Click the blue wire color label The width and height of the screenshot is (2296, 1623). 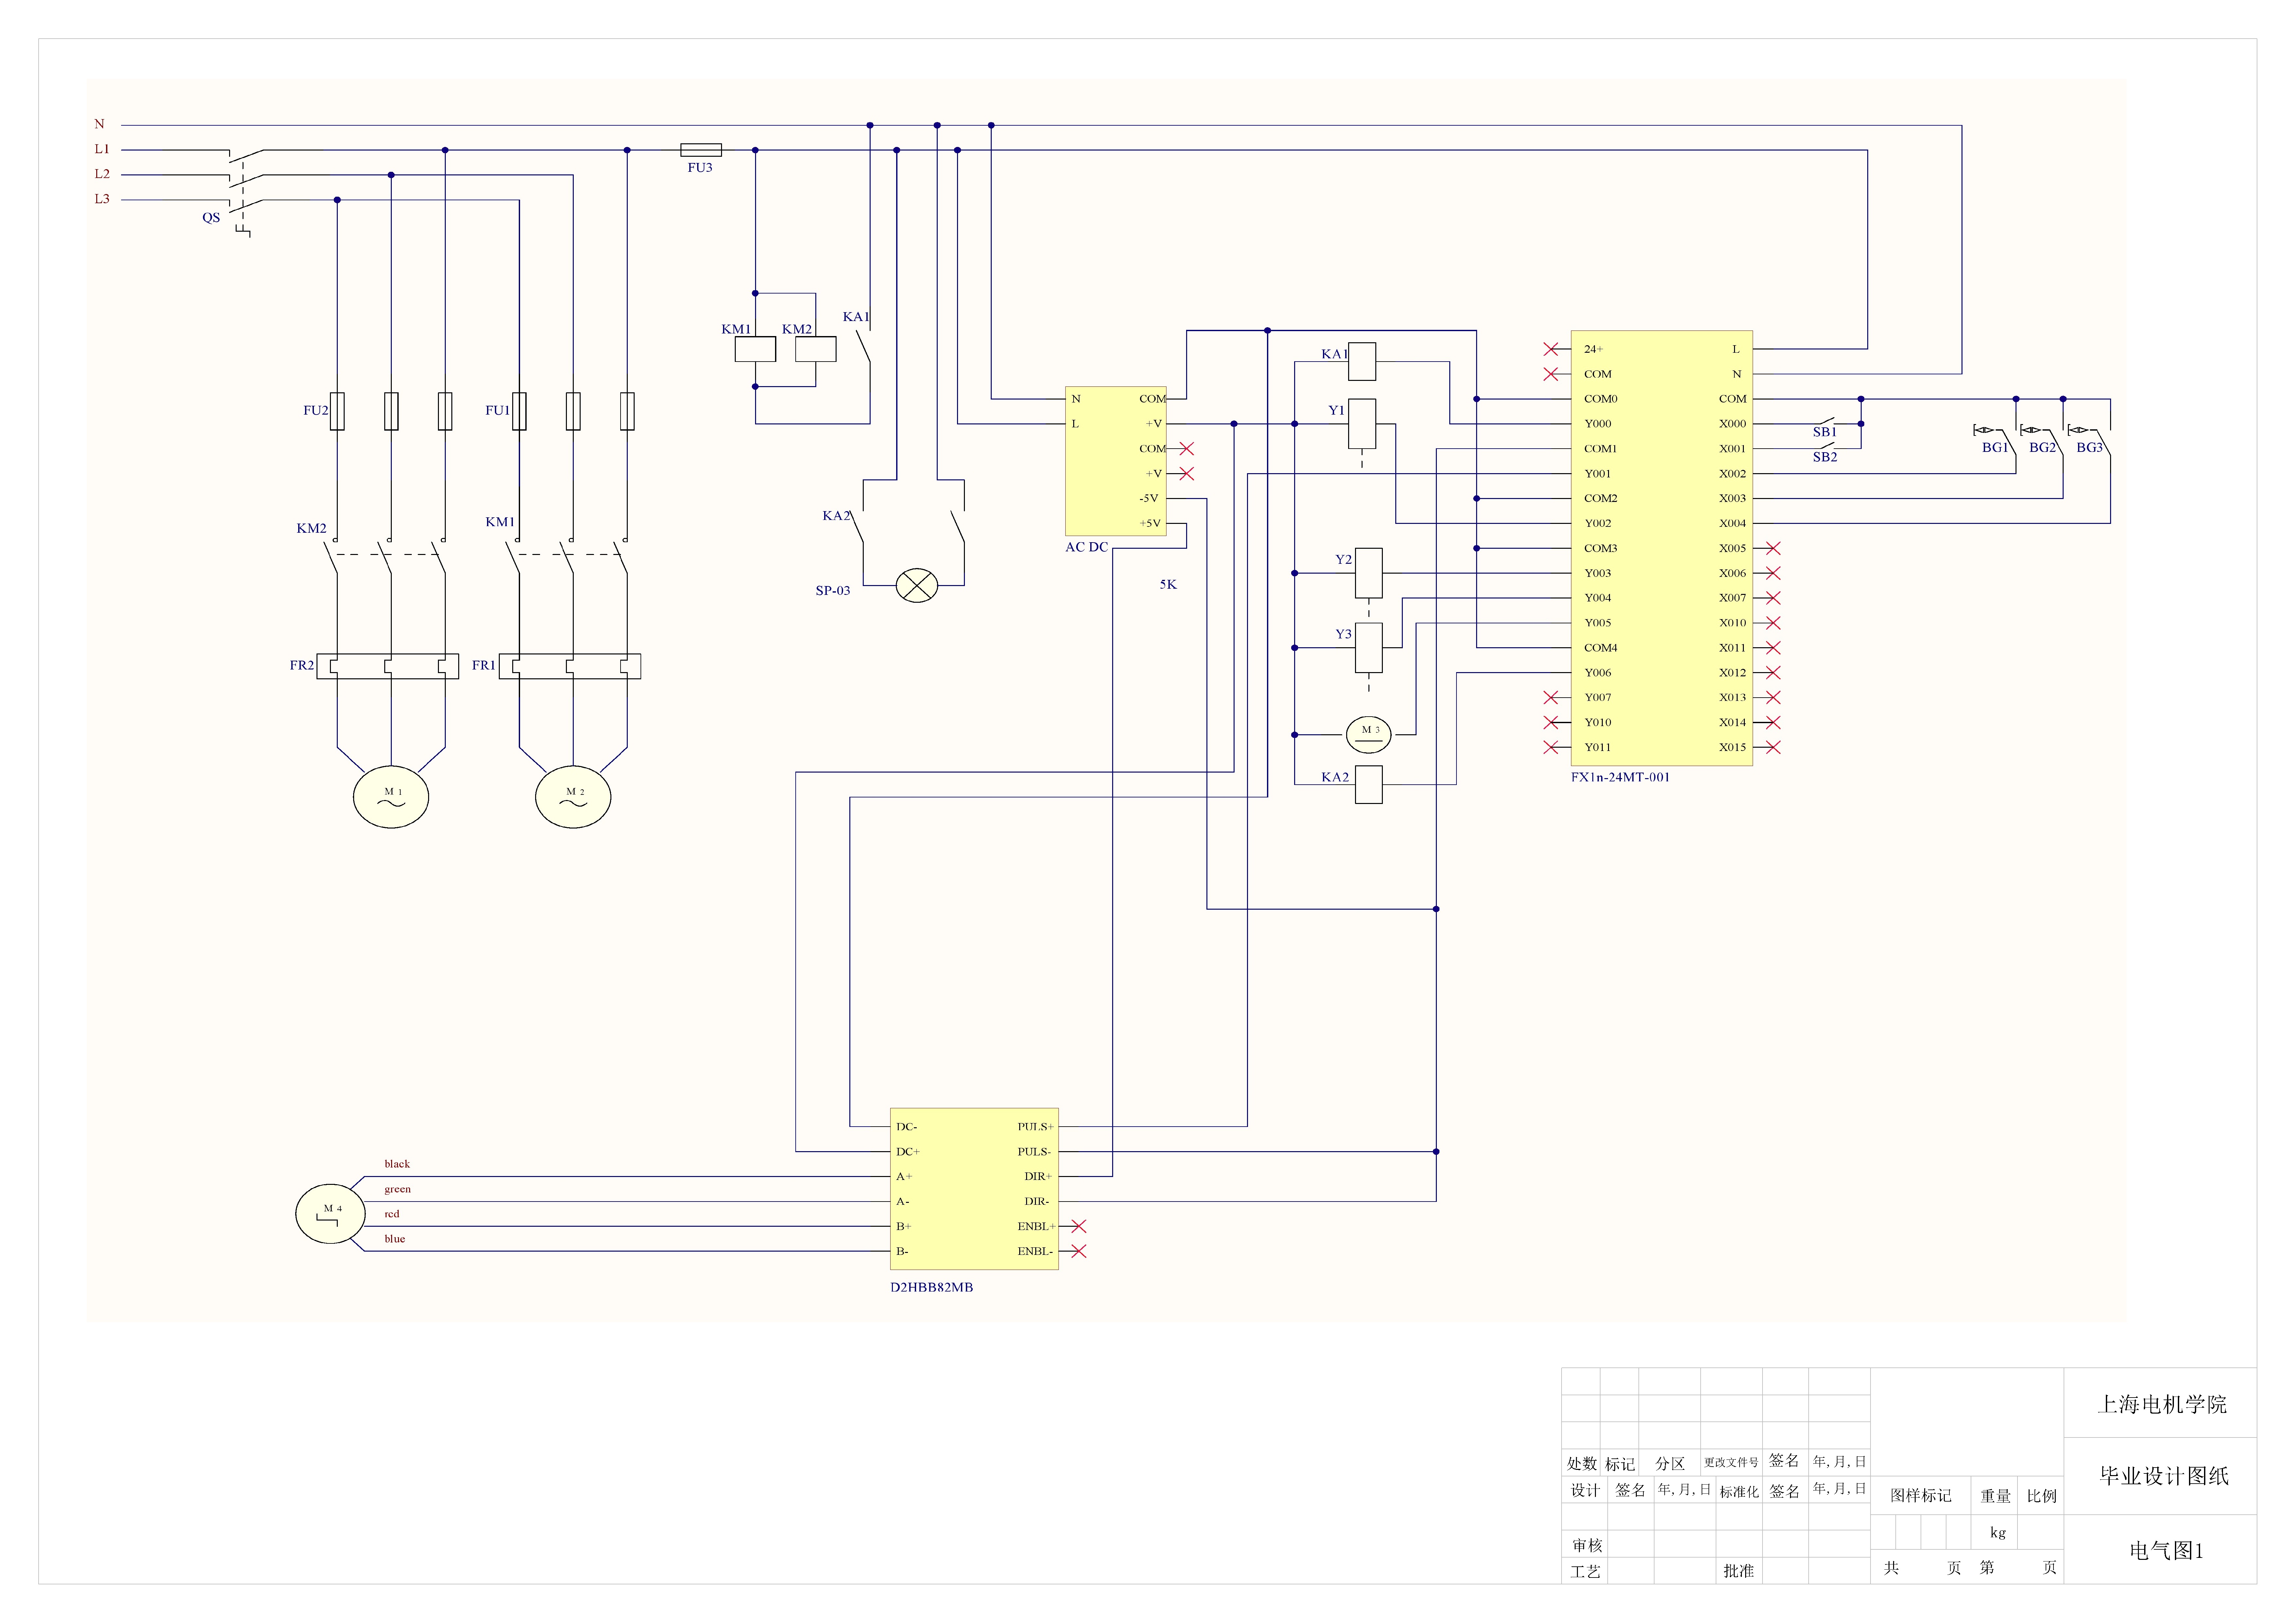pyautogui.click(x=395, y=1239)
